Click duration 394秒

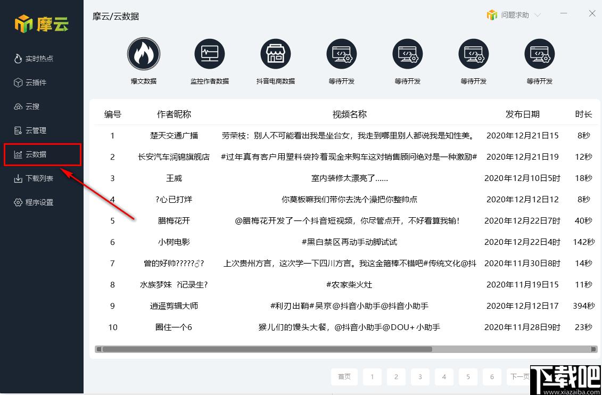pyautogui.click(x=583, y=306)
